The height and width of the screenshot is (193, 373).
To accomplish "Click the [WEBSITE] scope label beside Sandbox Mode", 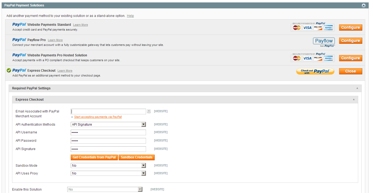I will pyautogui.click(x=161, y=165).
